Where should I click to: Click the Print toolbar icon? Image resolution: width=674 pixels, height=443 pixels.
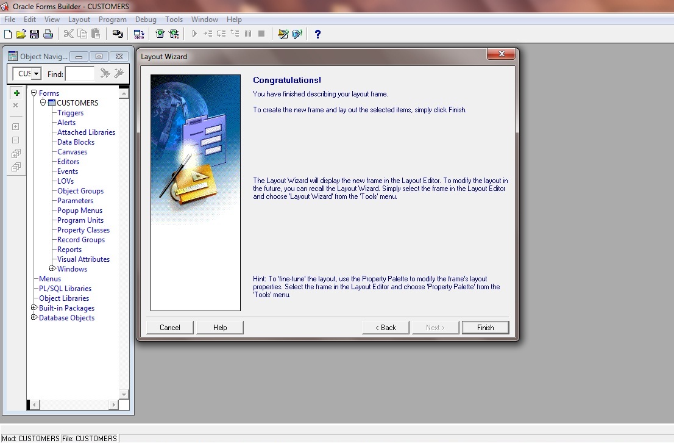pyautogui.click(x=49, y=34)
